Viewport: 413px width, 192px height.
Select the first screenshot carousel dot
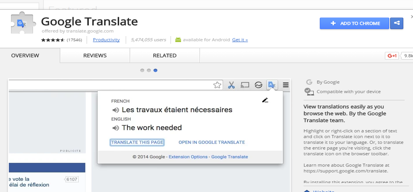(x=142, y=70)
